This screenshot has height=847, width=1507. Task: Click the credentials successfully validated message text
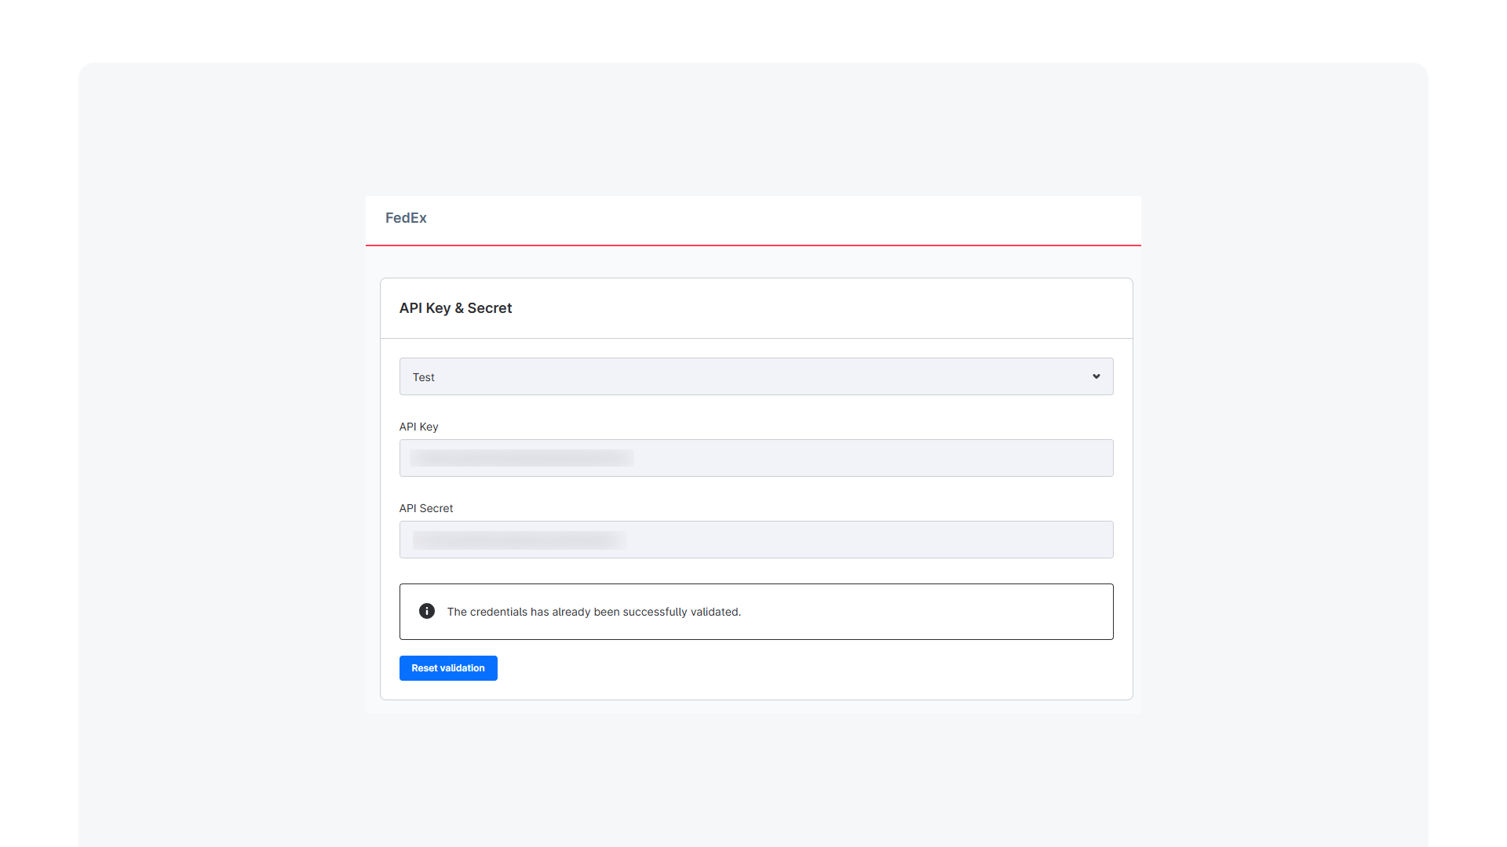(593, 612)
